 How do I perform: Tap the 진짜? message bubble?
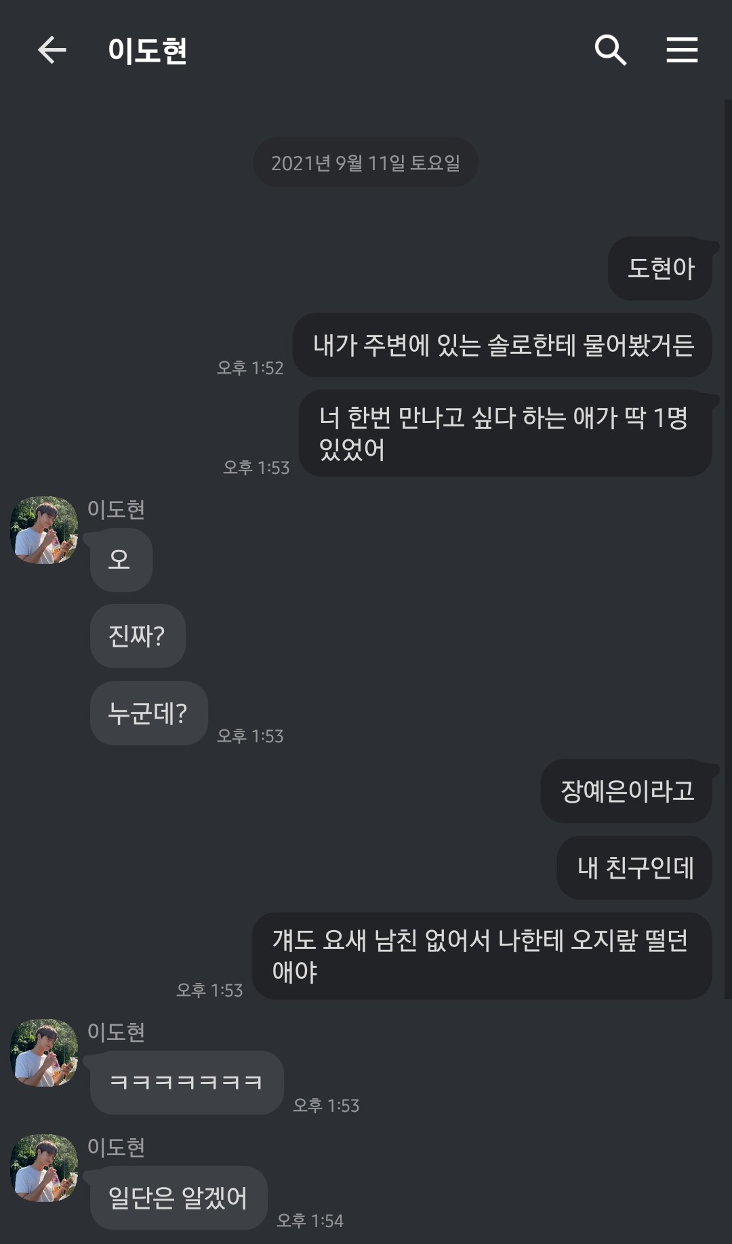(x=138, y=636)
